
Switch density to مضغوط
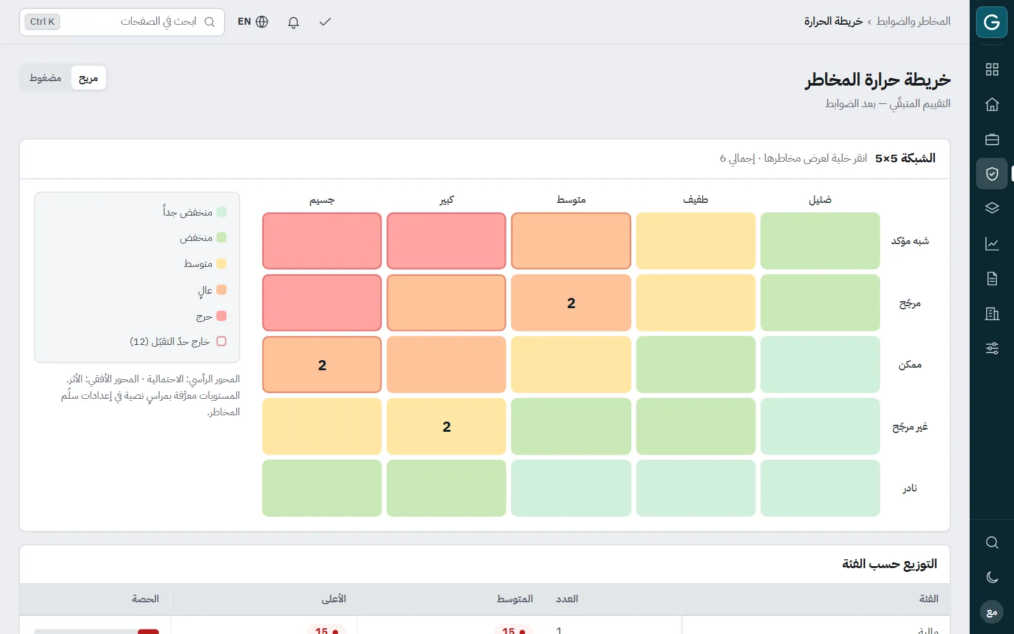click(x=46, y=78)
